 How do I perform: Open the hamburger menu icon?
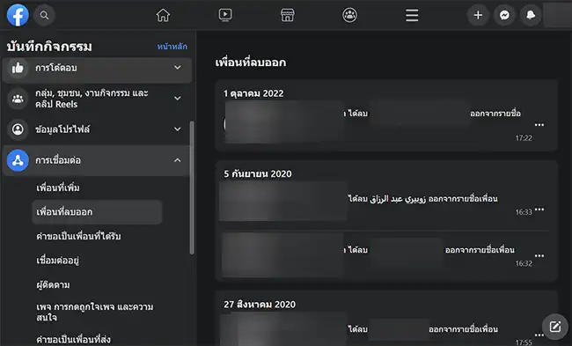(x=412, y=15)
